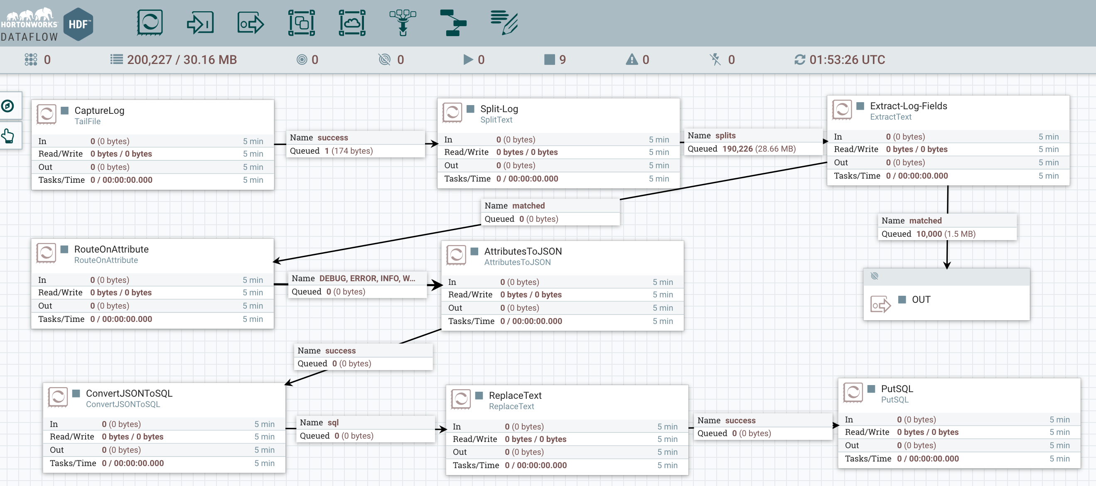Screen dimensions: 1096x486
Task: Select the Input Port toolbar icon
Action: pos(200,22)
